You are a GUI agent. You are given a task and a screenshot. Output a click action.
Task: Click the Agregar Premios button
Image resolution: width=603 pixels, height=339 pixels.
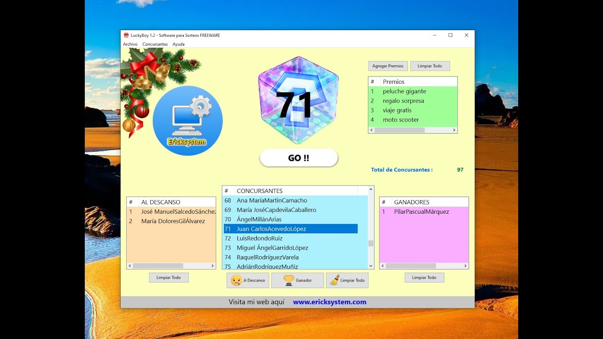388,66
